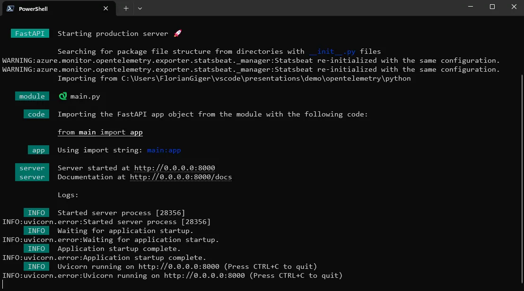This screenshot has height=291, width=524.
Task: Click the underlined 'from main import app' code
Action: (100, 132)
